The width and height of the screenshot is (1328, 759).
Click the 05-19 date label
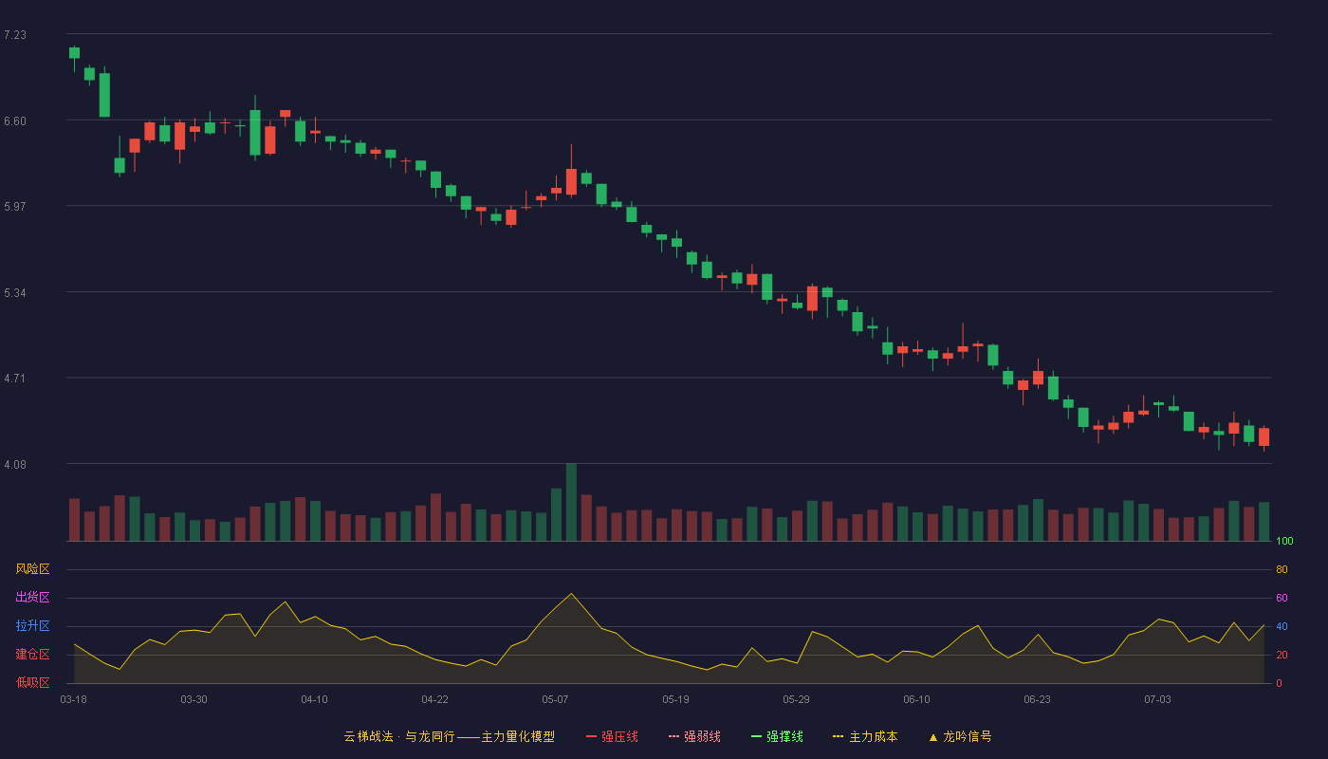pos(675,699)
